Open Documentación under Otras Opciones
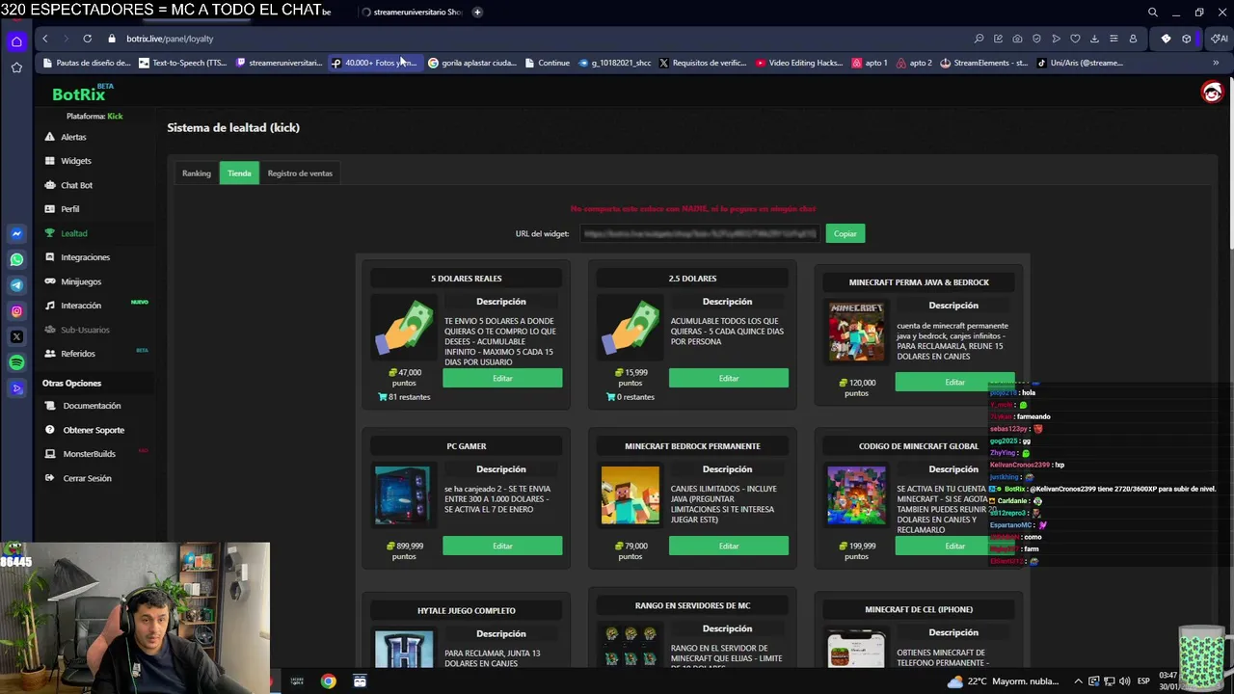Image resolution: width=1234 pixels, height=694 pixels. tap(92, 406)
